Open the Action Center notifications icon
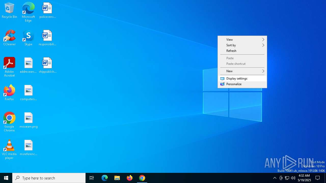 318,178
